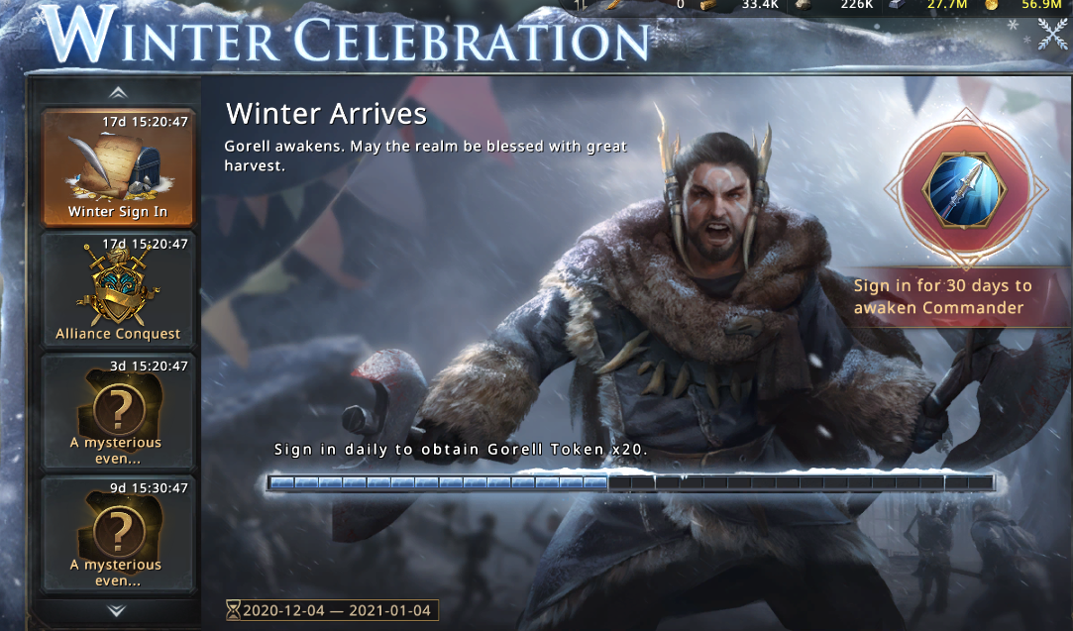Click the food resource icon

tap(611, 5)
